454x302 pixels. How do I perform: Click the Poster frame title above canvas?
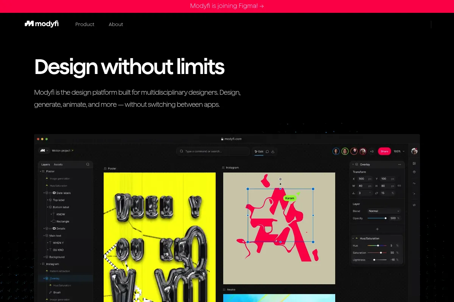tap(112, 168)
